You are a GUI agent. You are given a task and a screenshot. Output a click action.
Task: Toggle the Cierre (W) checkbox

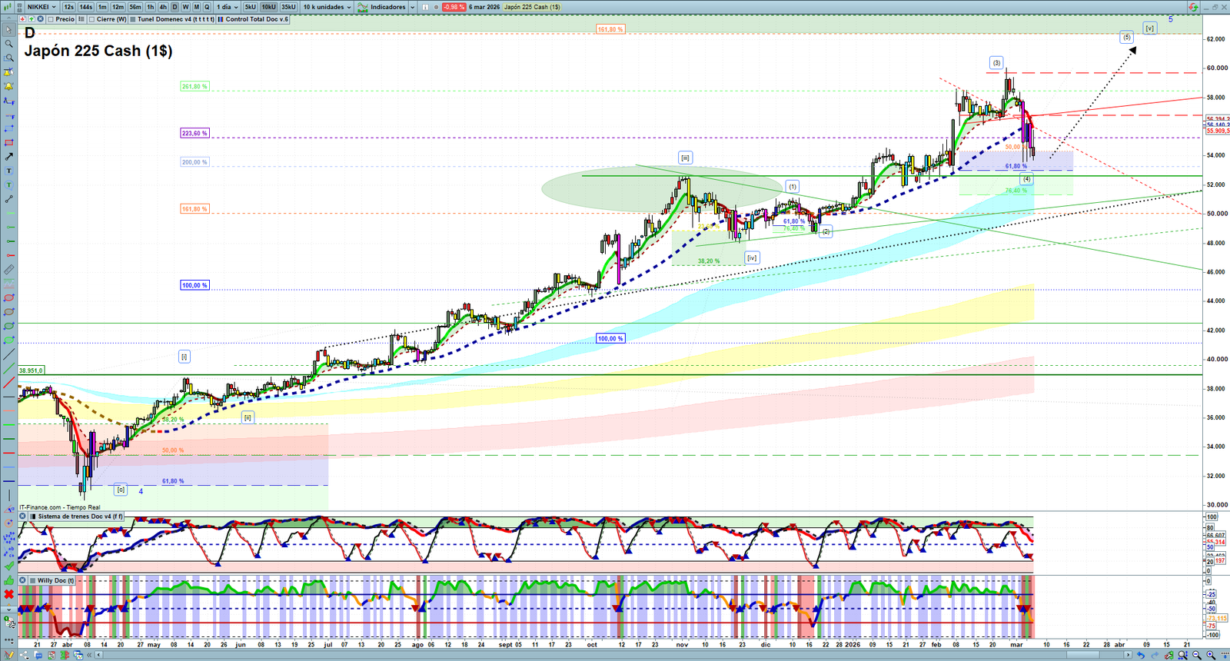point(91,19)
